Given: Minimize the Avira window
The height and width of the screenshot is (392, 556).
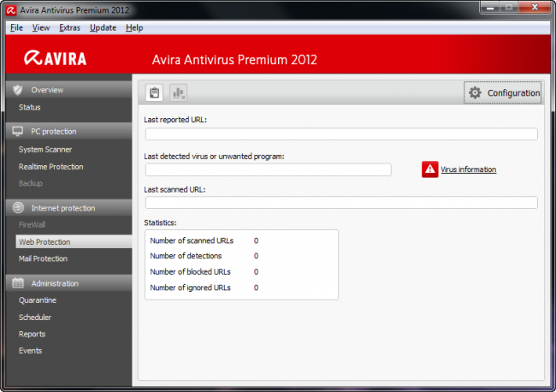Looking at the screenshot, I should pyautogui.click(x=490, y=8).
